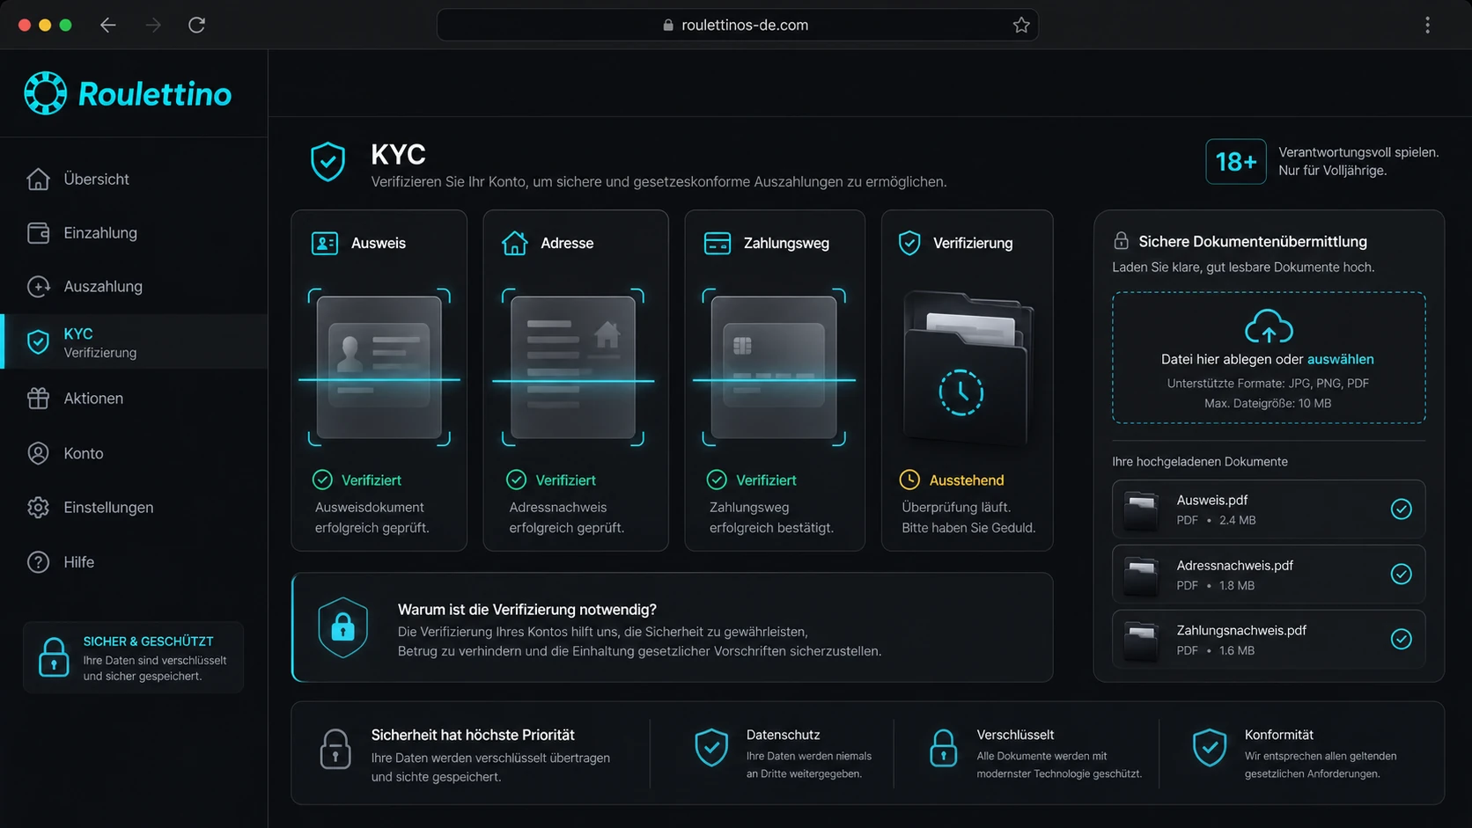Click the Hilfe question mark icon
The image size is (1472, 828).
[38, 561]
